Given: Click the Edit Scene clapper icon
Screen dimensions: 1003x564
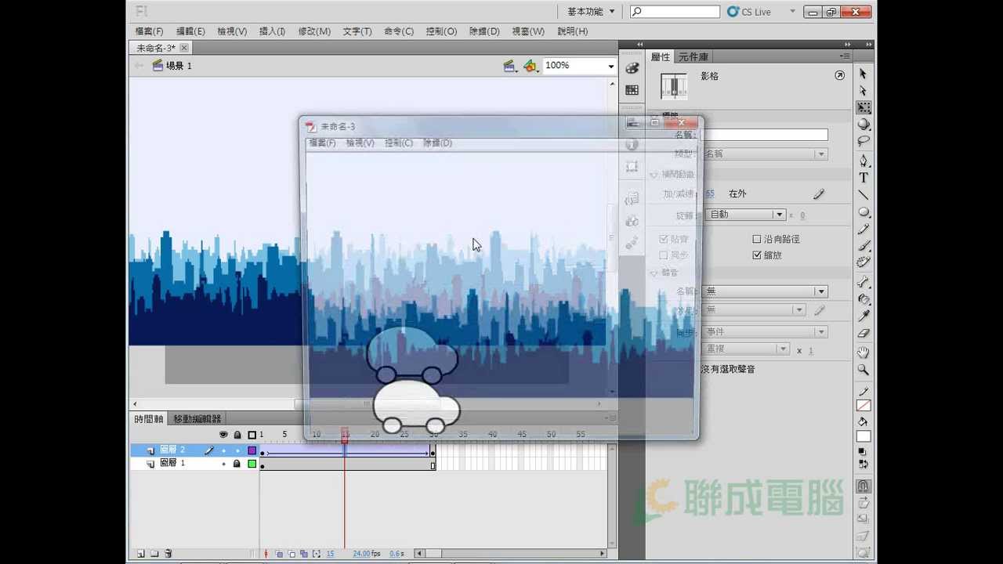Looking at the screenshot, I should click(509, 66).
